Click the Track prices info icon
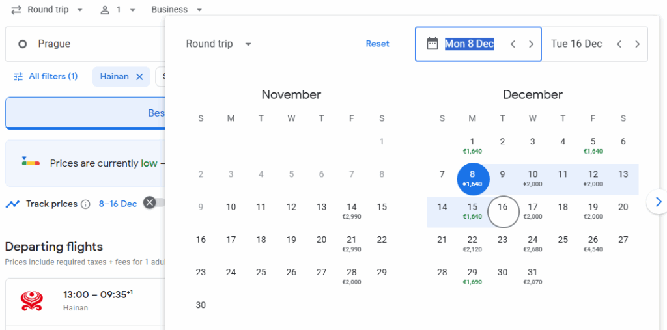 pyautogui.click(x=85, y=204)
